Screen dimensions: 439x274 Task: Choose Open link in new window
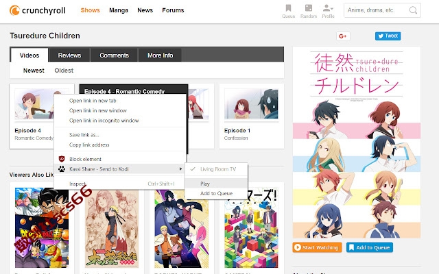click(x=120, y=110)
